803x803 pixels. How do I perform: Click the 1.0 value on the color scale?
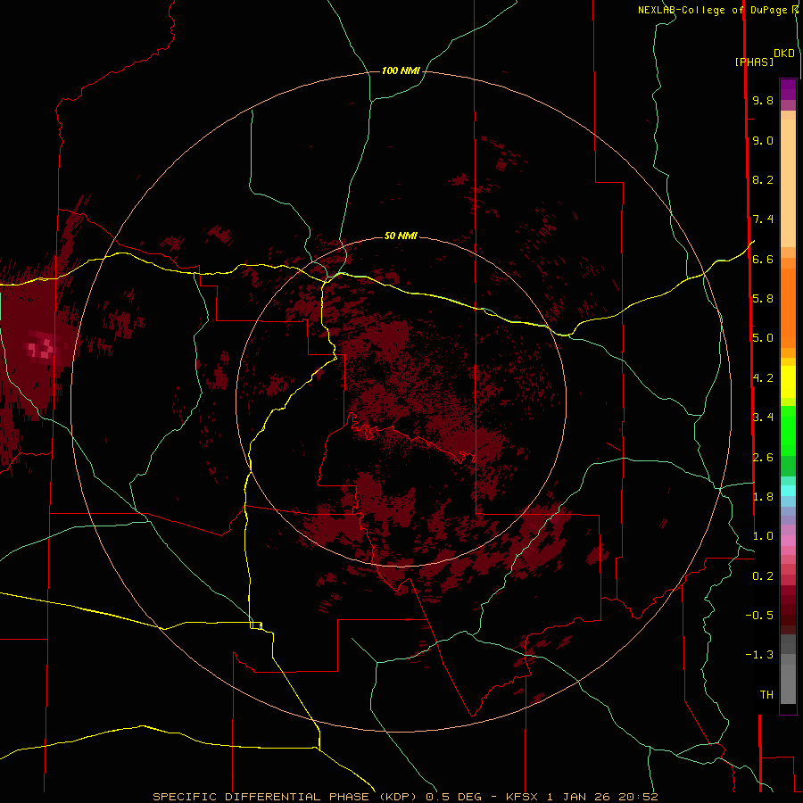763,536
